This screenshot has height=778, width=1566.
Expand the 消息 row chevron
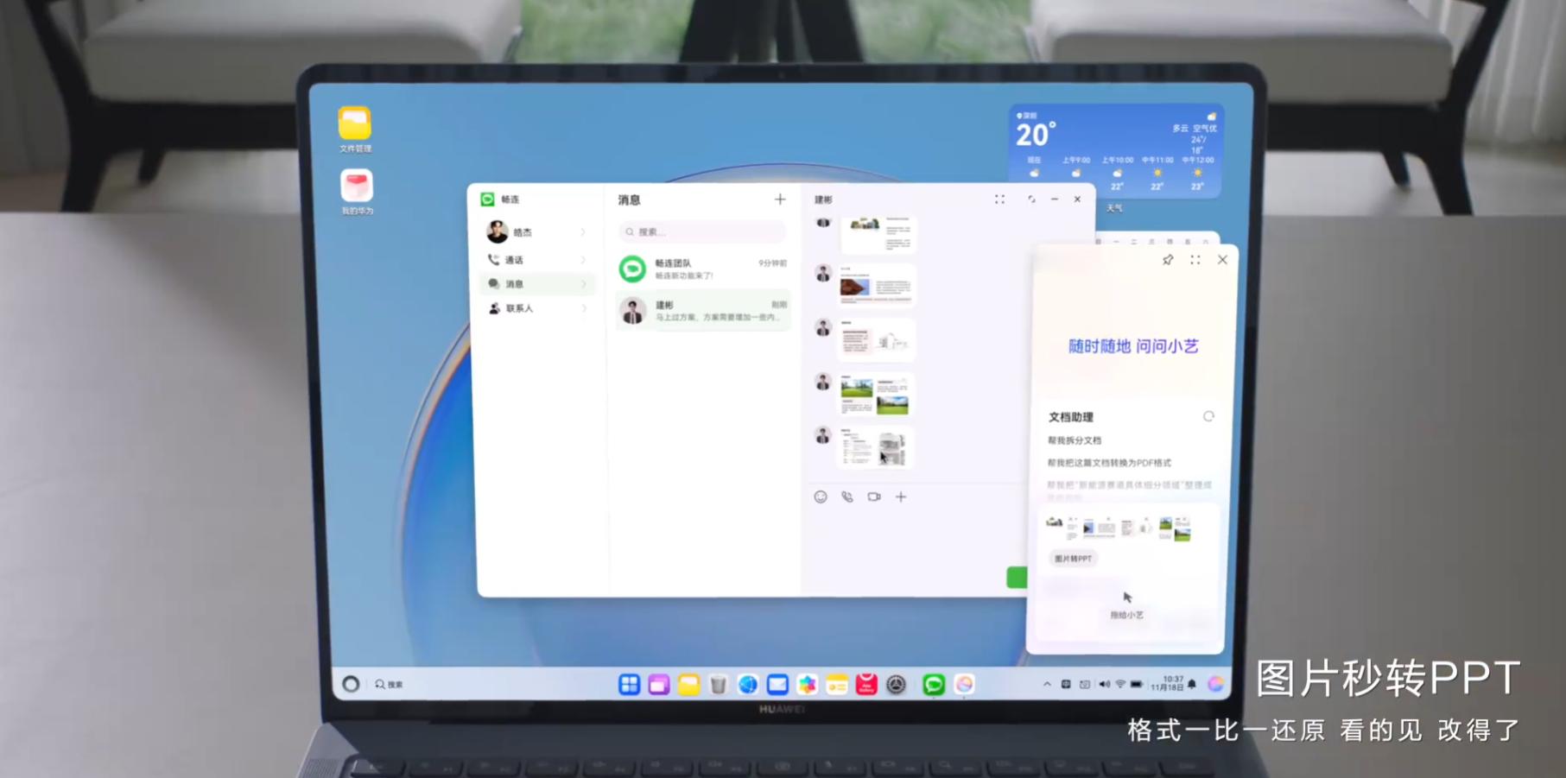click(x=584, y=284)
